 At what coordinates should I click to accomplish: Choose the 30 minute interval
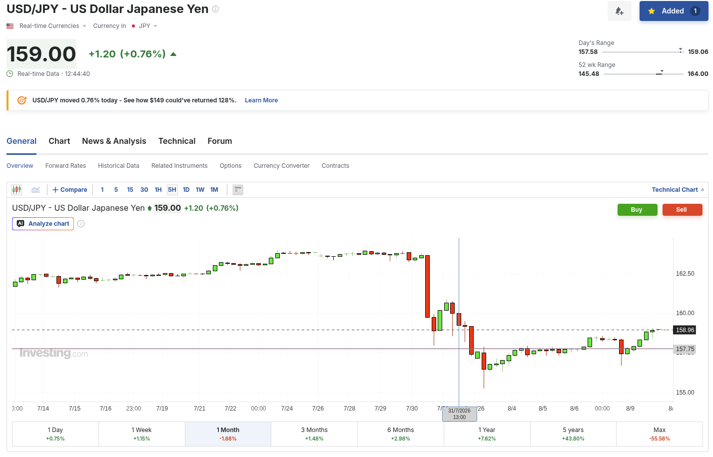144,190
